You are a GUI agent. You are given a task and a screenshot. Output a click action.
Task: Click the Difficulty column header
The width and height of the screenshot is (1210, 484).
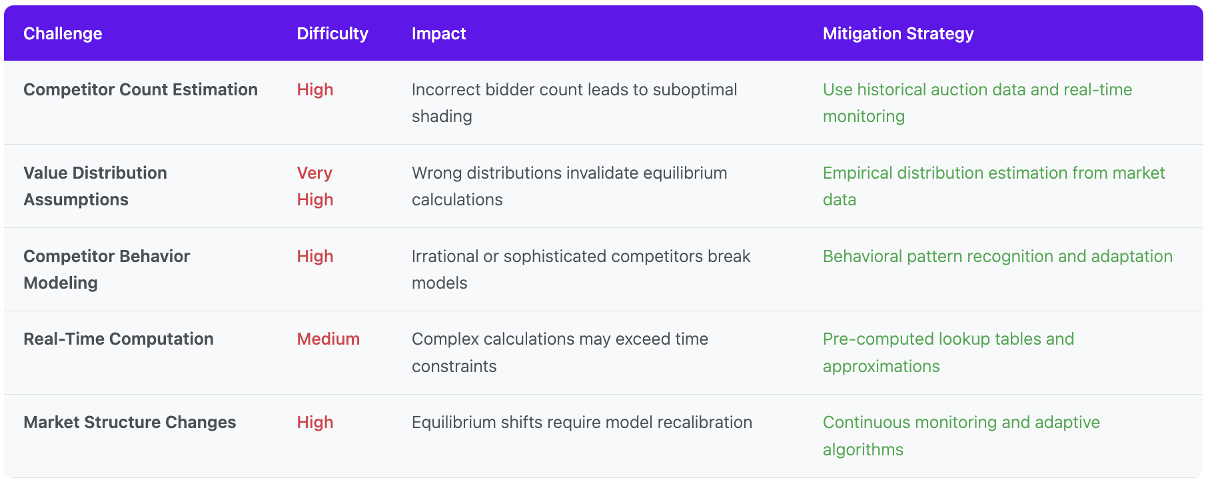pos(332,34)
